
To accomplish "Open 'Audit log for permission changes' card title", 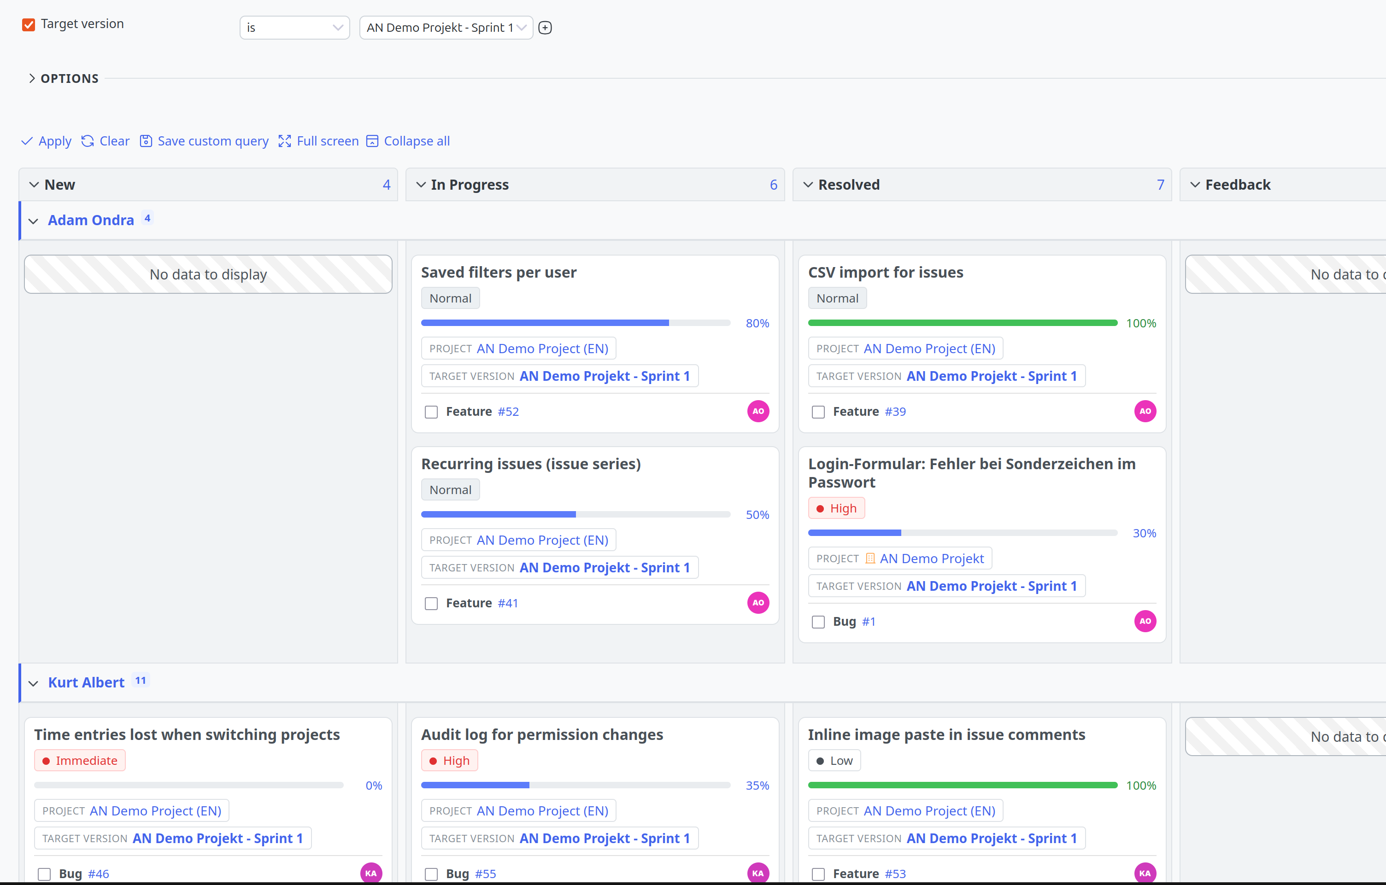I will pyautogui.click(x=541, y=734).
